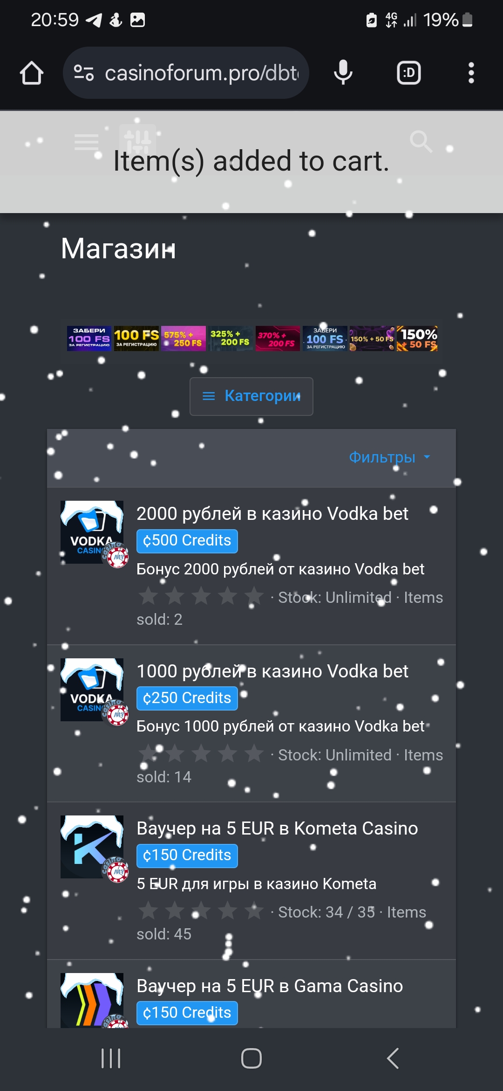The height and width of the screenshot is (1091, 503).
Task: Tap the browser home icon
Action: click(x=32, y=73)
